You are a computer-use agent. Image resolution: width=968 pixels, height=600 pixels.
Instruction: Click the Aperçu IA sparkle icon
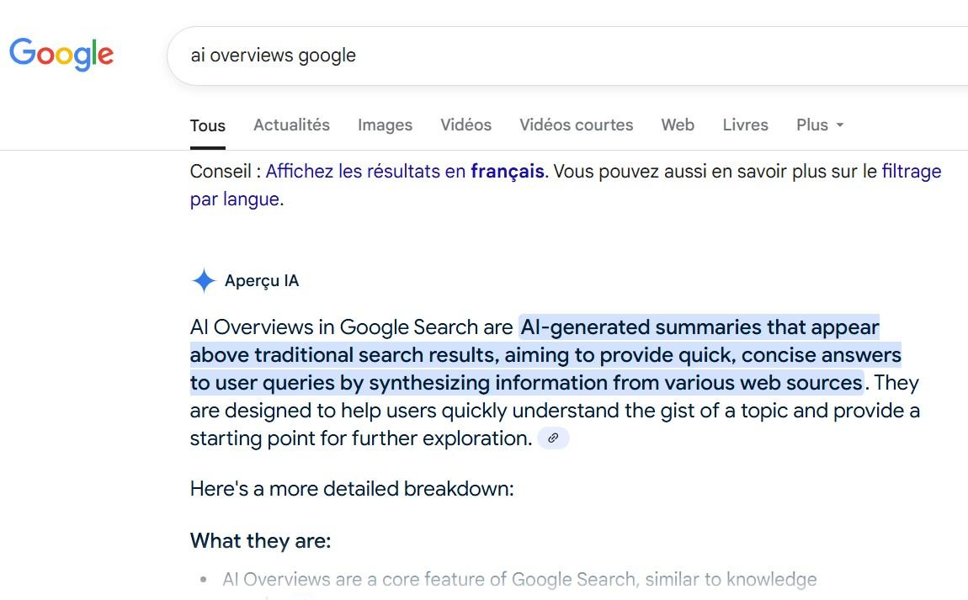point(203,281)
